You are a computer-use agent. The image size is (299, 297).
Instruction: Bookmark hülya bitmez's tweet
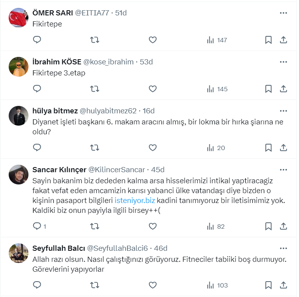(x=269, y=148)
